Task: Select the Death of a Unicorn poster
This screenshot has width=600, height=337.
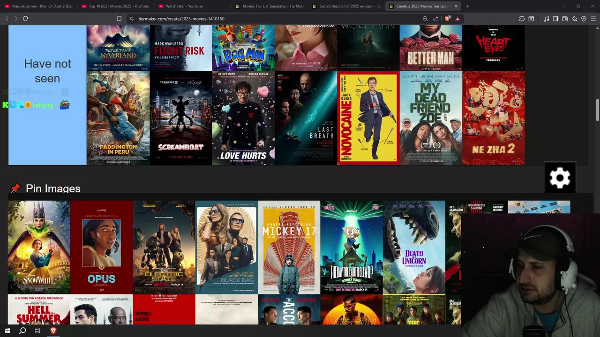Action: [414, 247]
